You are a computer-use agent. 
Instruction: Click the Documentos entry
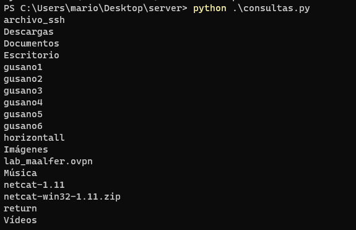click(x=32, y=43)
